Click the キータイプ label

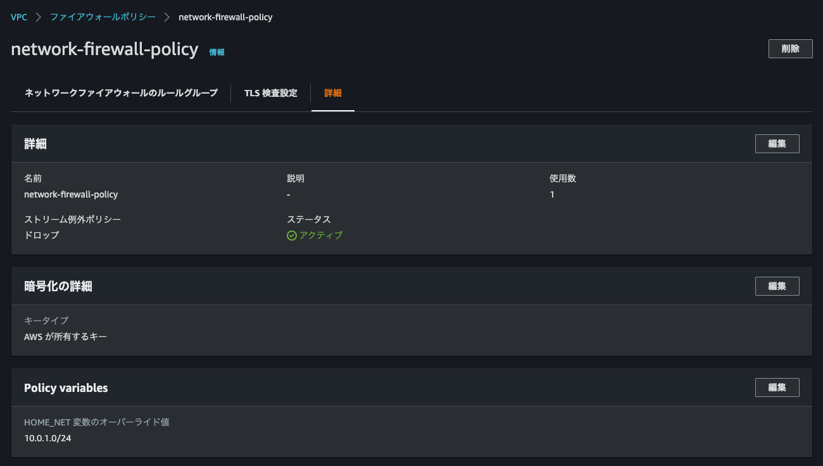tap(46, 321)
